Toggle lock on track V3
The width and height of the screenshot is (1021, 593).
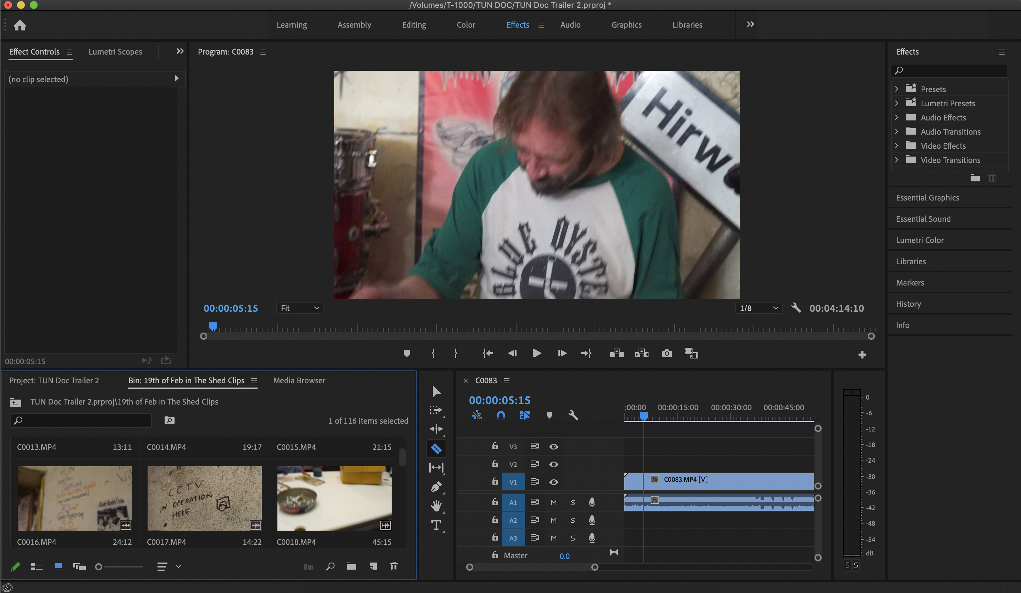495,446
